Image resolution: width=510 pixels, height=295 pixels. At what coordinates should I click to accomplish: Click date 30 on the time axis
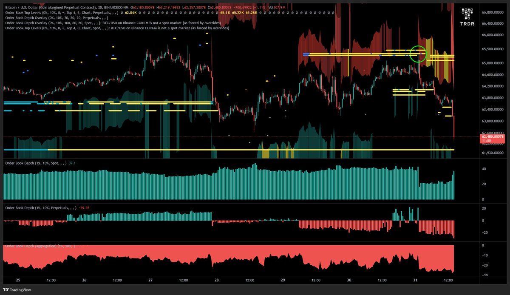(349, 281)
